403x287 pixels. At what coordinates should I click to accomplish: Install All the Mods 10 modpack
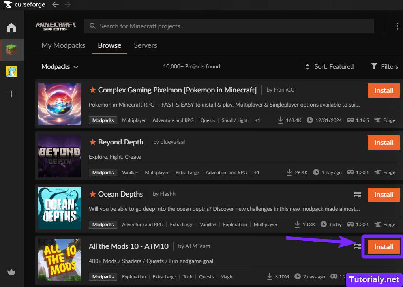(x=384, y=247)
